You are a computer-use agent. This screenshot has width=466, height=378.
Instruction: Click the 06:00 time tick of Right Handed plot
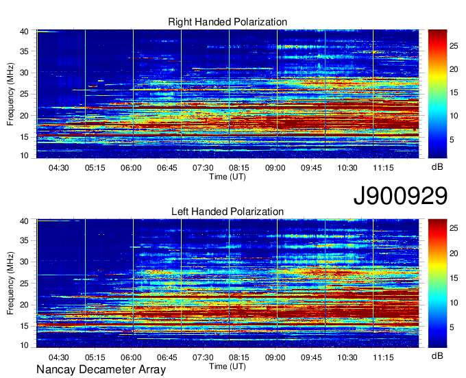pyautogui.click(x=131, y=168)
